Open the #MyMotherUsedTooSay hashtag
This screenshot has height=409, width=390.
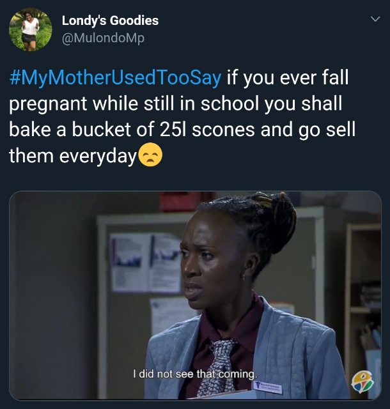click(x=115, y=78)
